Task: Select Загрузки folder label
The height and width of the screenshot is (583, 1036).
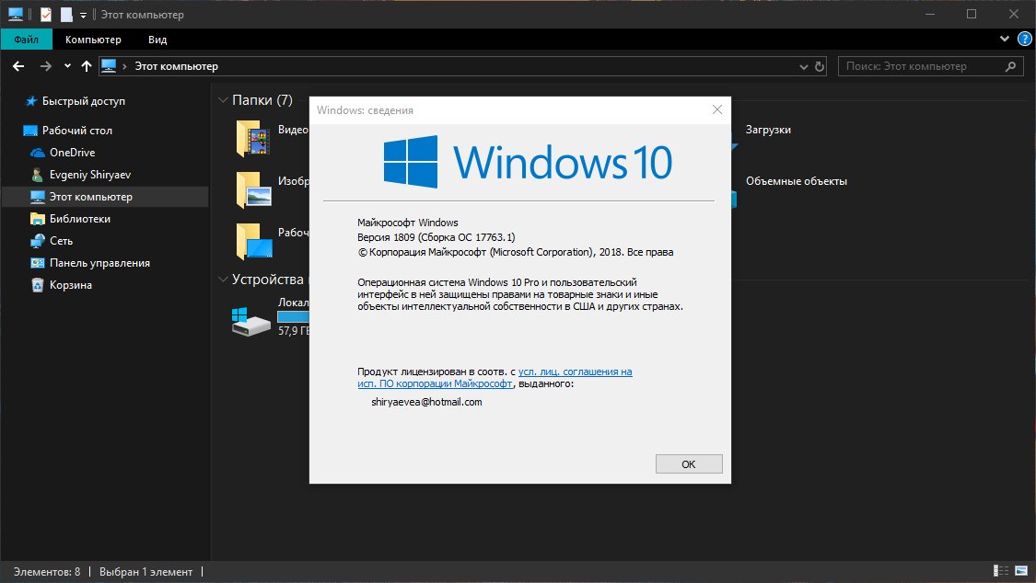Action: (768, 130)
